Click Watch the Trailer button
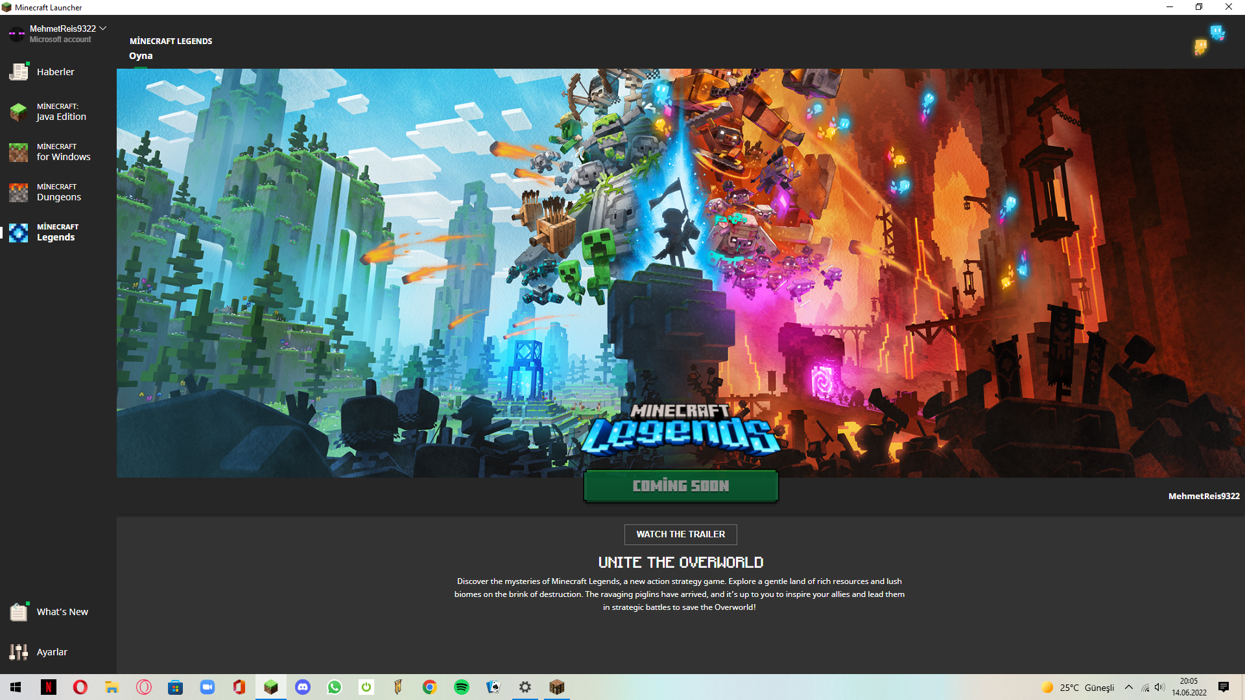 click(x=680, y=534)
